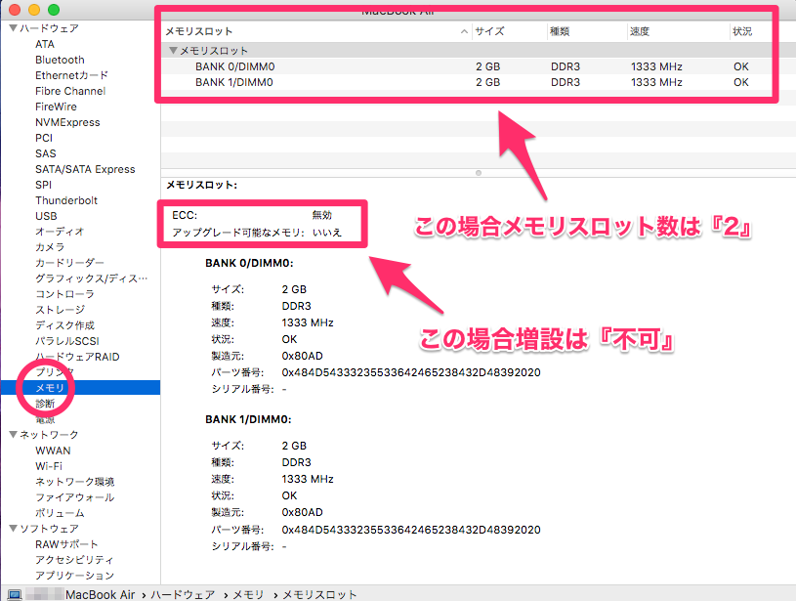Select PCI in the sidebar
Screen dimensions: 796x601
[x=44, y=138]
